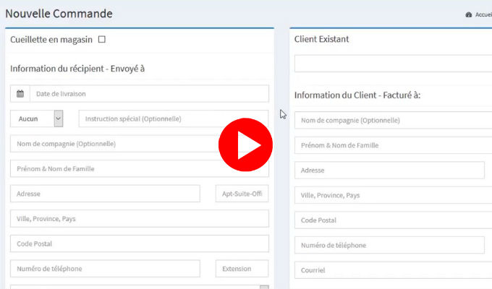Click the Cueillette en magasin label
The image size is (492, 289).
(51, 40)
